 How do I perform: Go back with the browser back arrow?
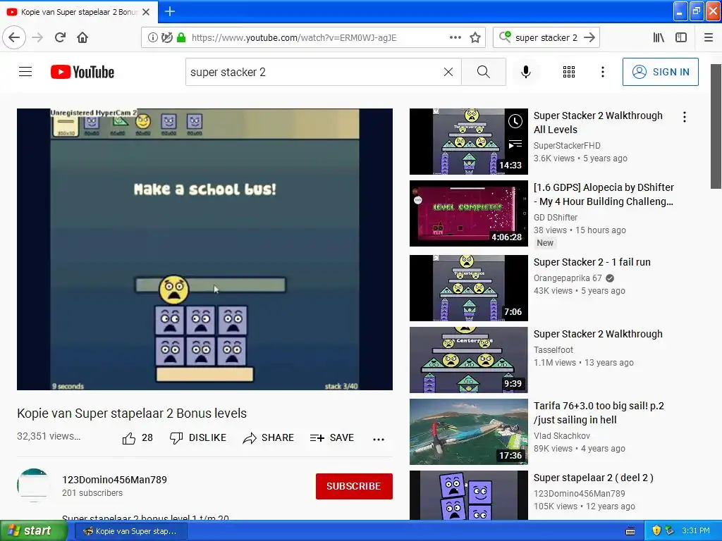coord(14,37)
